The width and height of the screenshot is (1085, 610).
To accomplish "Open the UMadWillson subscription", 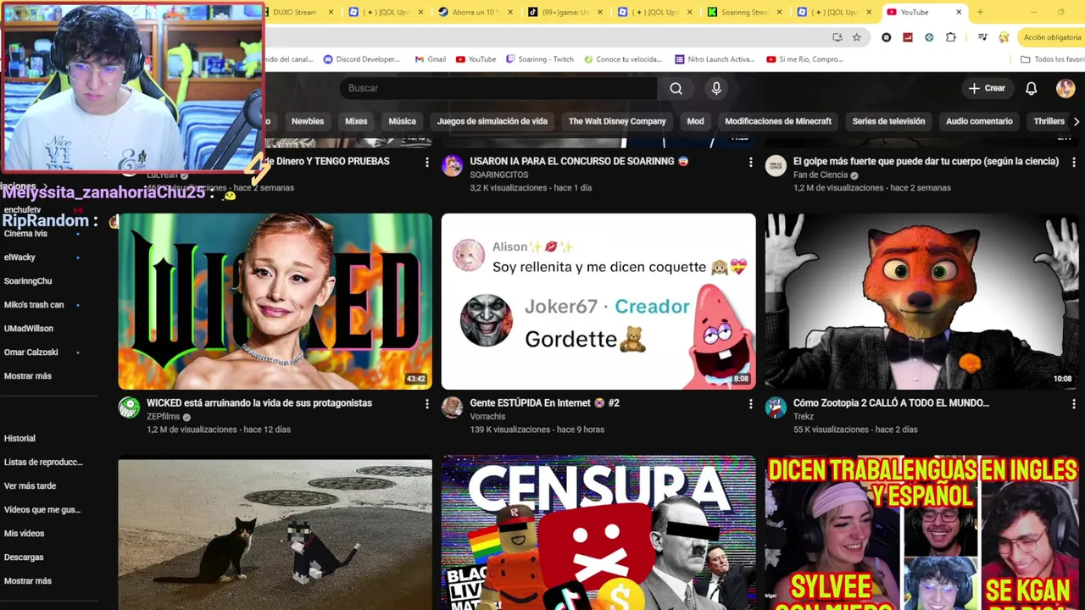I will coord(28,328).
